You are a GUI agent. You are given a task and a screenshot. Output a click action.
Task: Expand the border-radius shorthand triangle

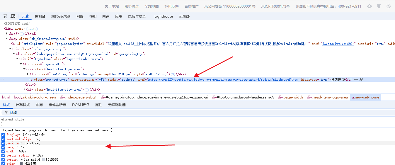[x=34, y=155]
